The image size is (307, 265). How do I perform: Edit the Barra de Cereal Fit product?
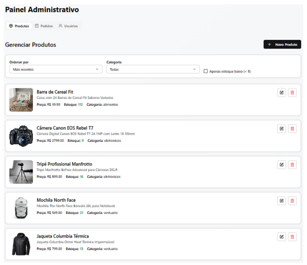281,92
